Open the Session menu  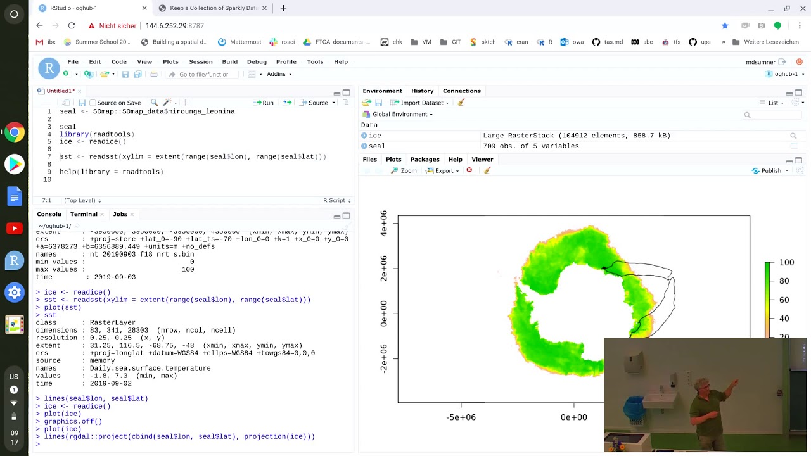pyautogui.click(x=201, y=61)
